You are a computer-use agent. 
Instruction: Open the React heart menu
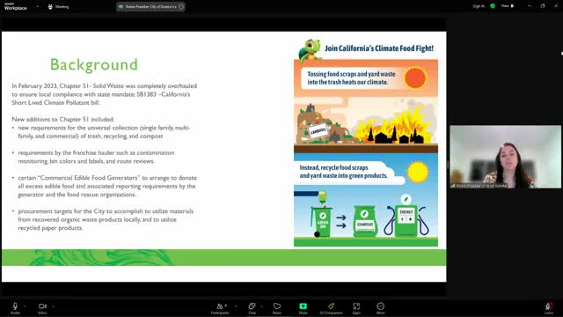click(277, 308)
